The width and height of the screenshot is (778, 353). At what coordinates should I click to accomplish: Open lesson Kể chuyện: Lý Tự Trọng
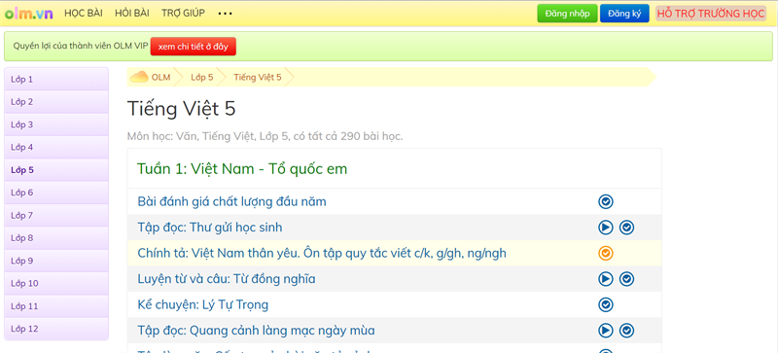(x=203, y=304)
